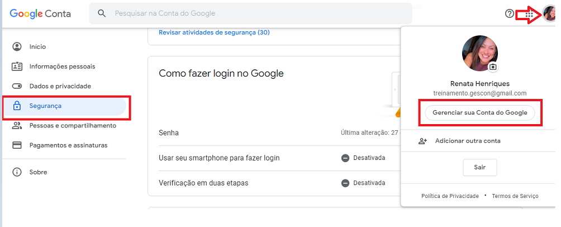The image size is (561, 227).
Task: Open the Google apps grid icon
Action: click(x=529, y=15)
